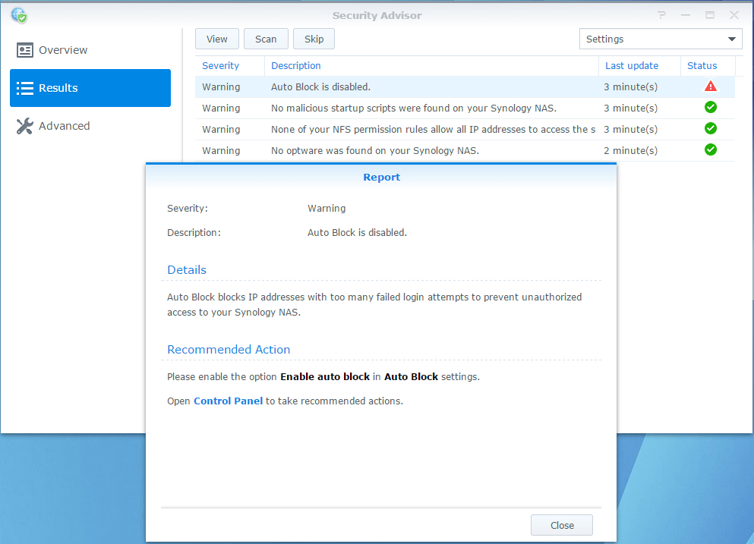Sort by Severity column header

(230, 66)
